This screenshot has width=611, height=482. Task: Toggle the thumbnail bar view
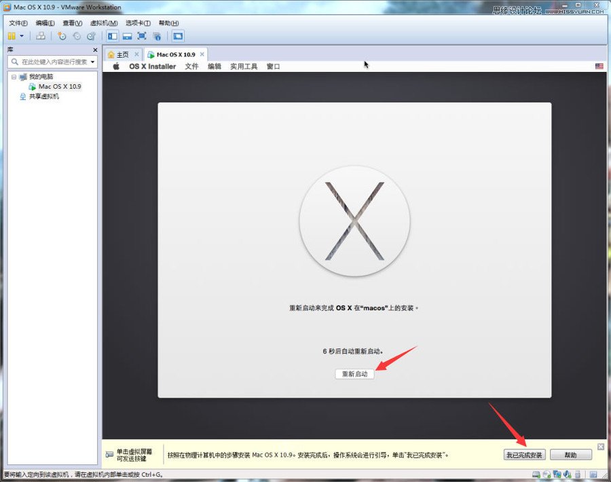127,36
